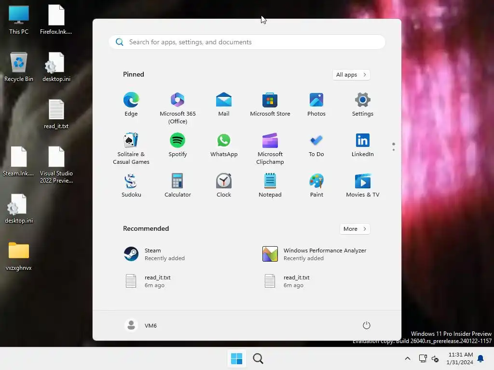The width and height of the screenshot is (494, 370).
Task: Go to next pinned apps page dots
Action: (394, 149)
